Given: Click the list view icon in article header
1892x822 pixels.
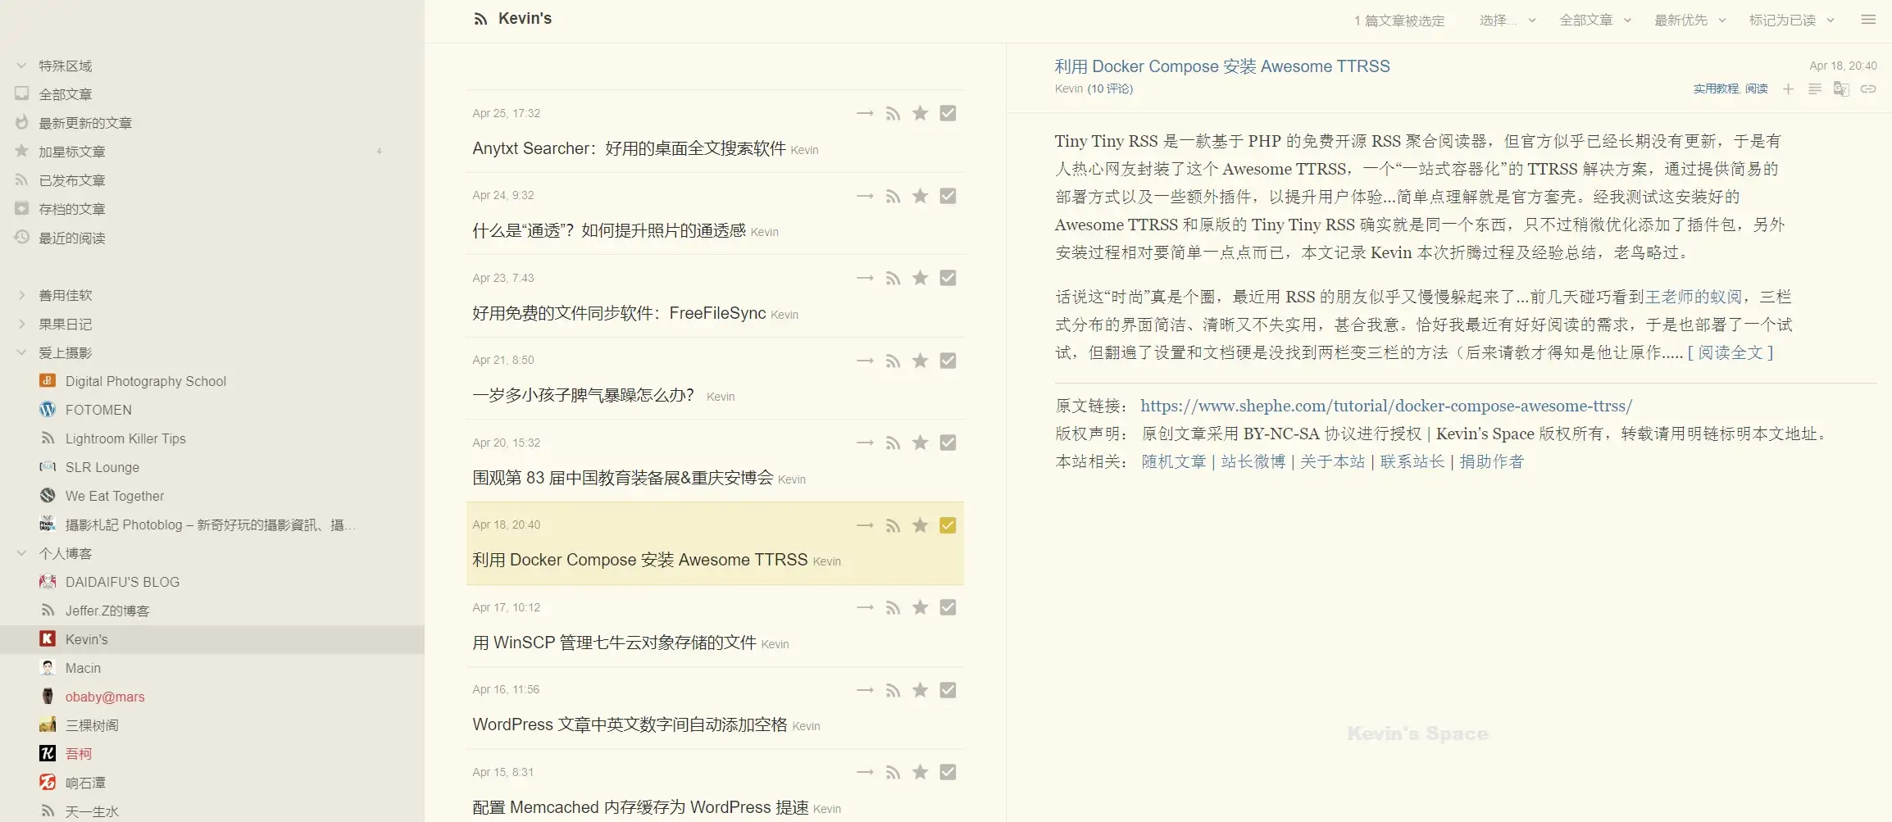Looking at the screenshot, I should coord(1814,89).
